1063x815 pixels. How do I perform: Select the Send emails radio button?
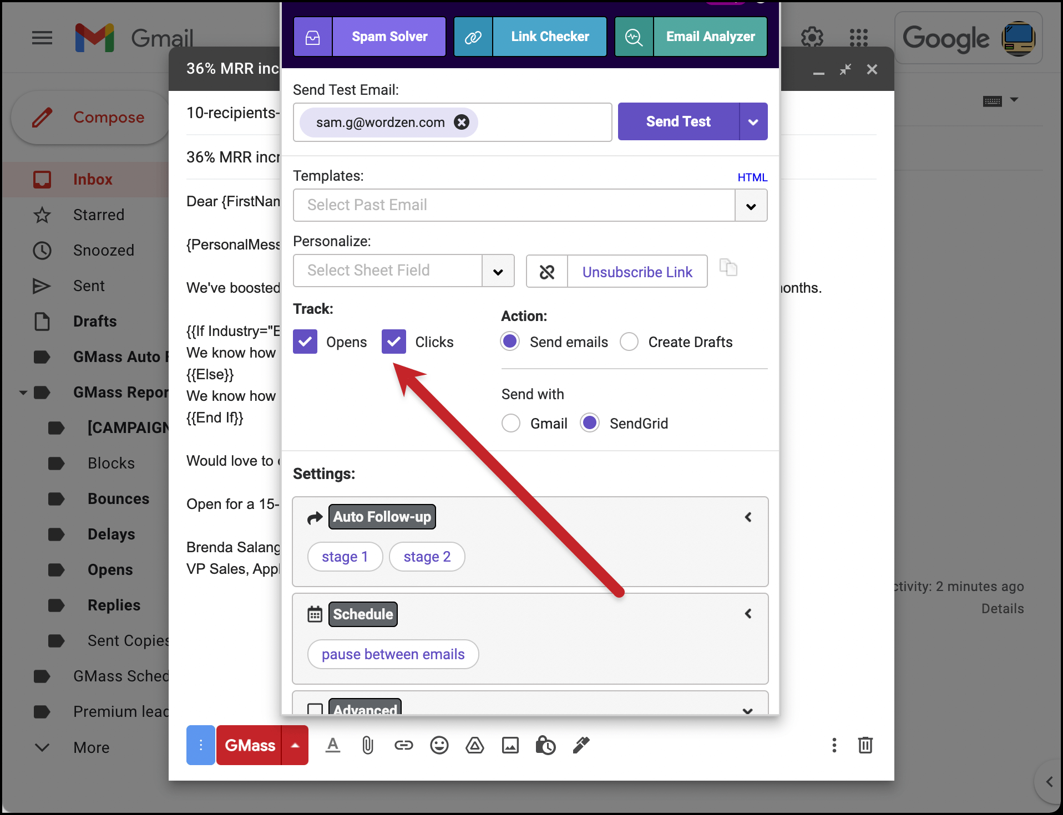(510, 342)
